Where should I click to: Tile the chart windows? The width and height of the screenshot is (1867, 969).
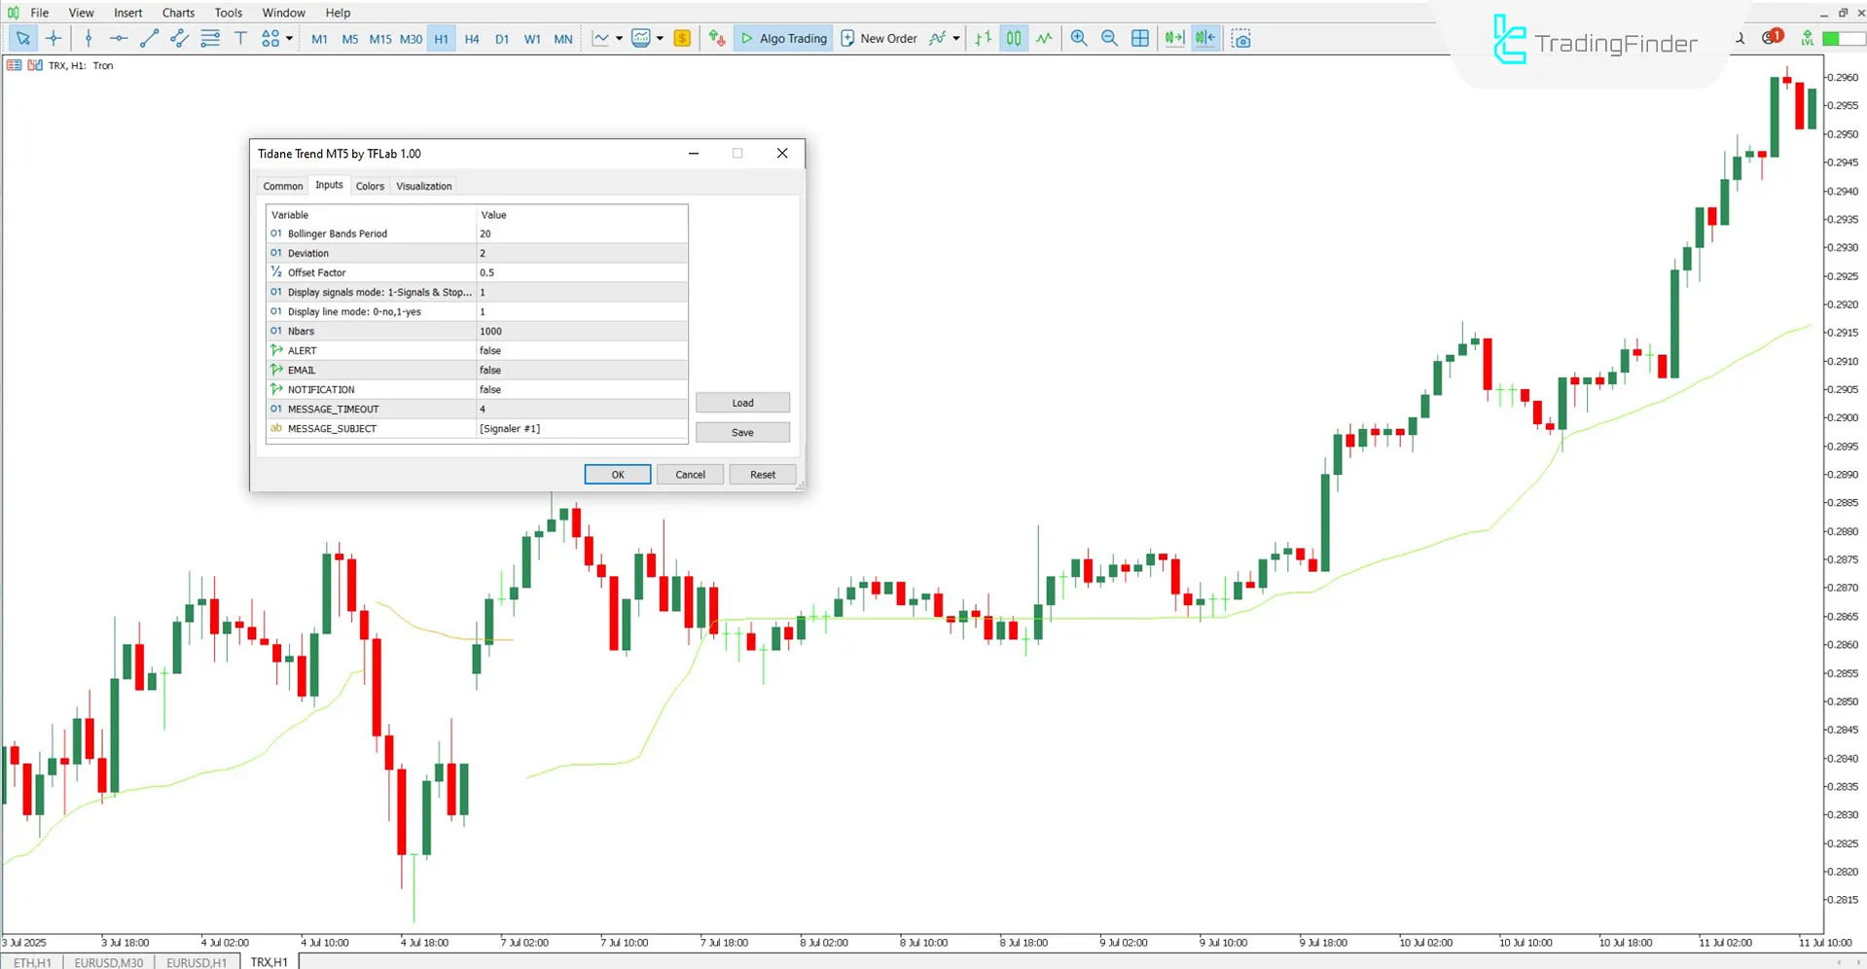coord(1139,38)
